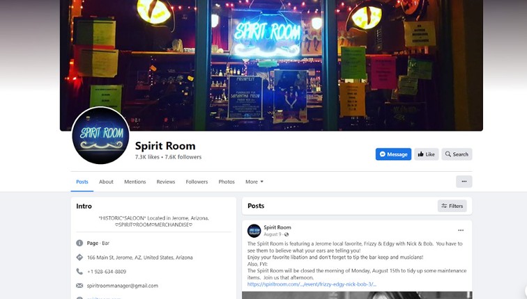
Task: Open the Spirit Room profile picture
Action: click(100, 136)
